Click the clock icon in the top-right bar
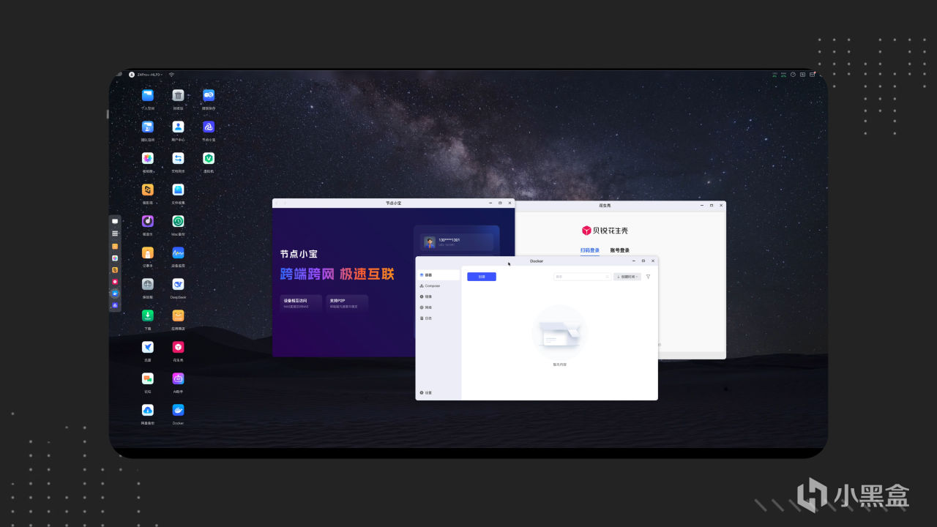The height and width of the screenshot is (527, 937). [x=793, y=75]
